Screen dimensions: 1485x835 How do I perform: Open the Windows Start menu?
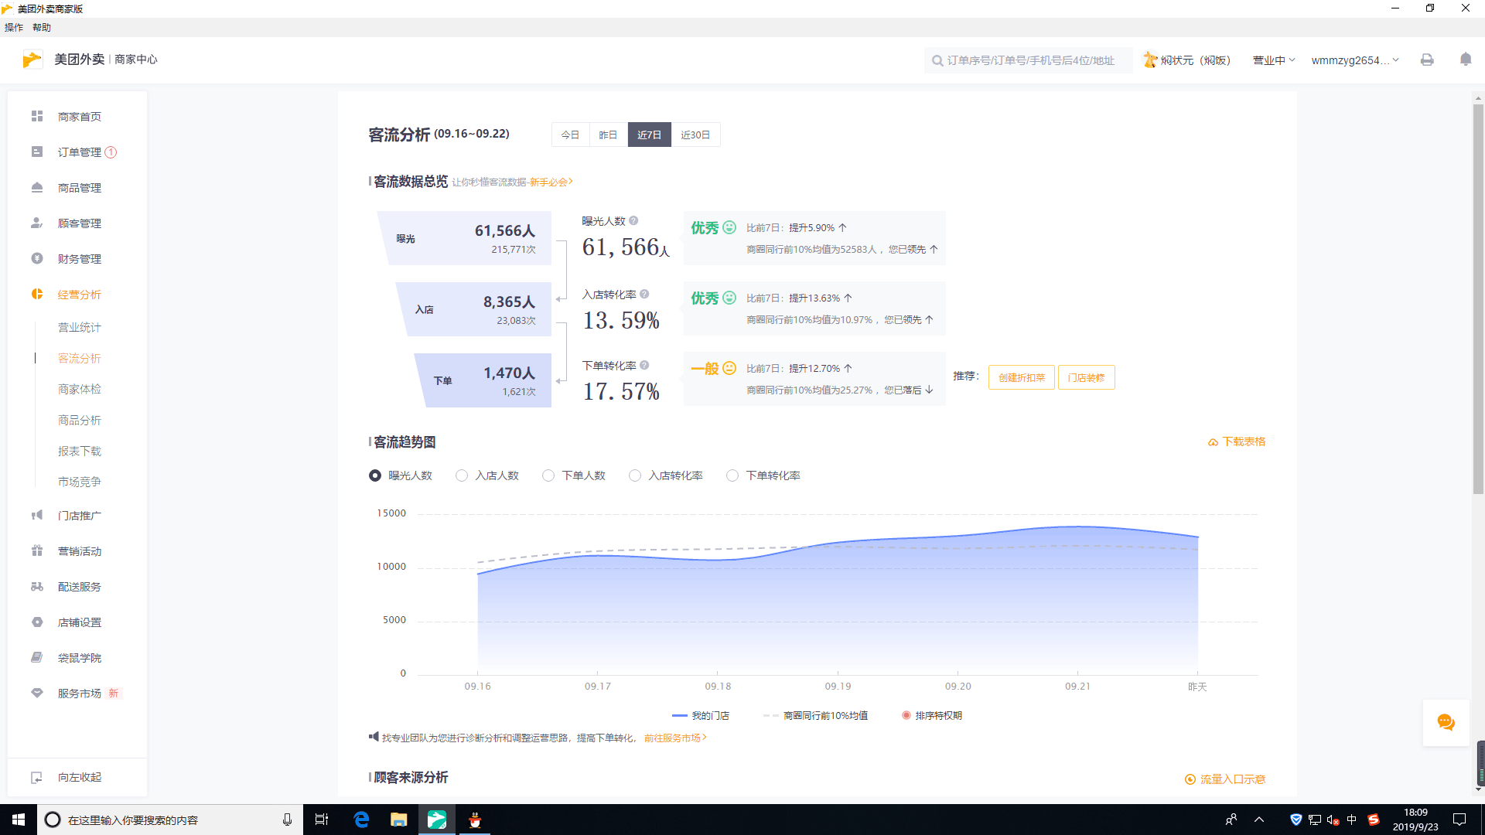(x=19, y=820)
